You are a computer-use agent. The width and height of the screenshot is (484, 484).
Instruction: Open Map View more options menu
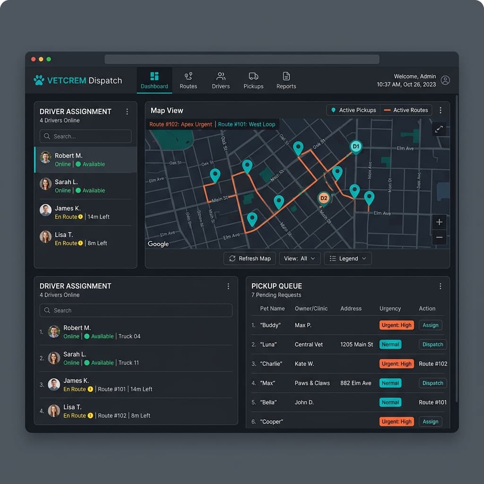click(441, 110)
